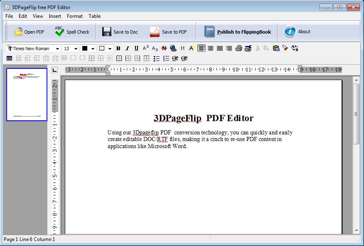This screenshot has height=246, width=364.
Task: Click the right indent marker on ruler
Action: click(x=300, y=68)
